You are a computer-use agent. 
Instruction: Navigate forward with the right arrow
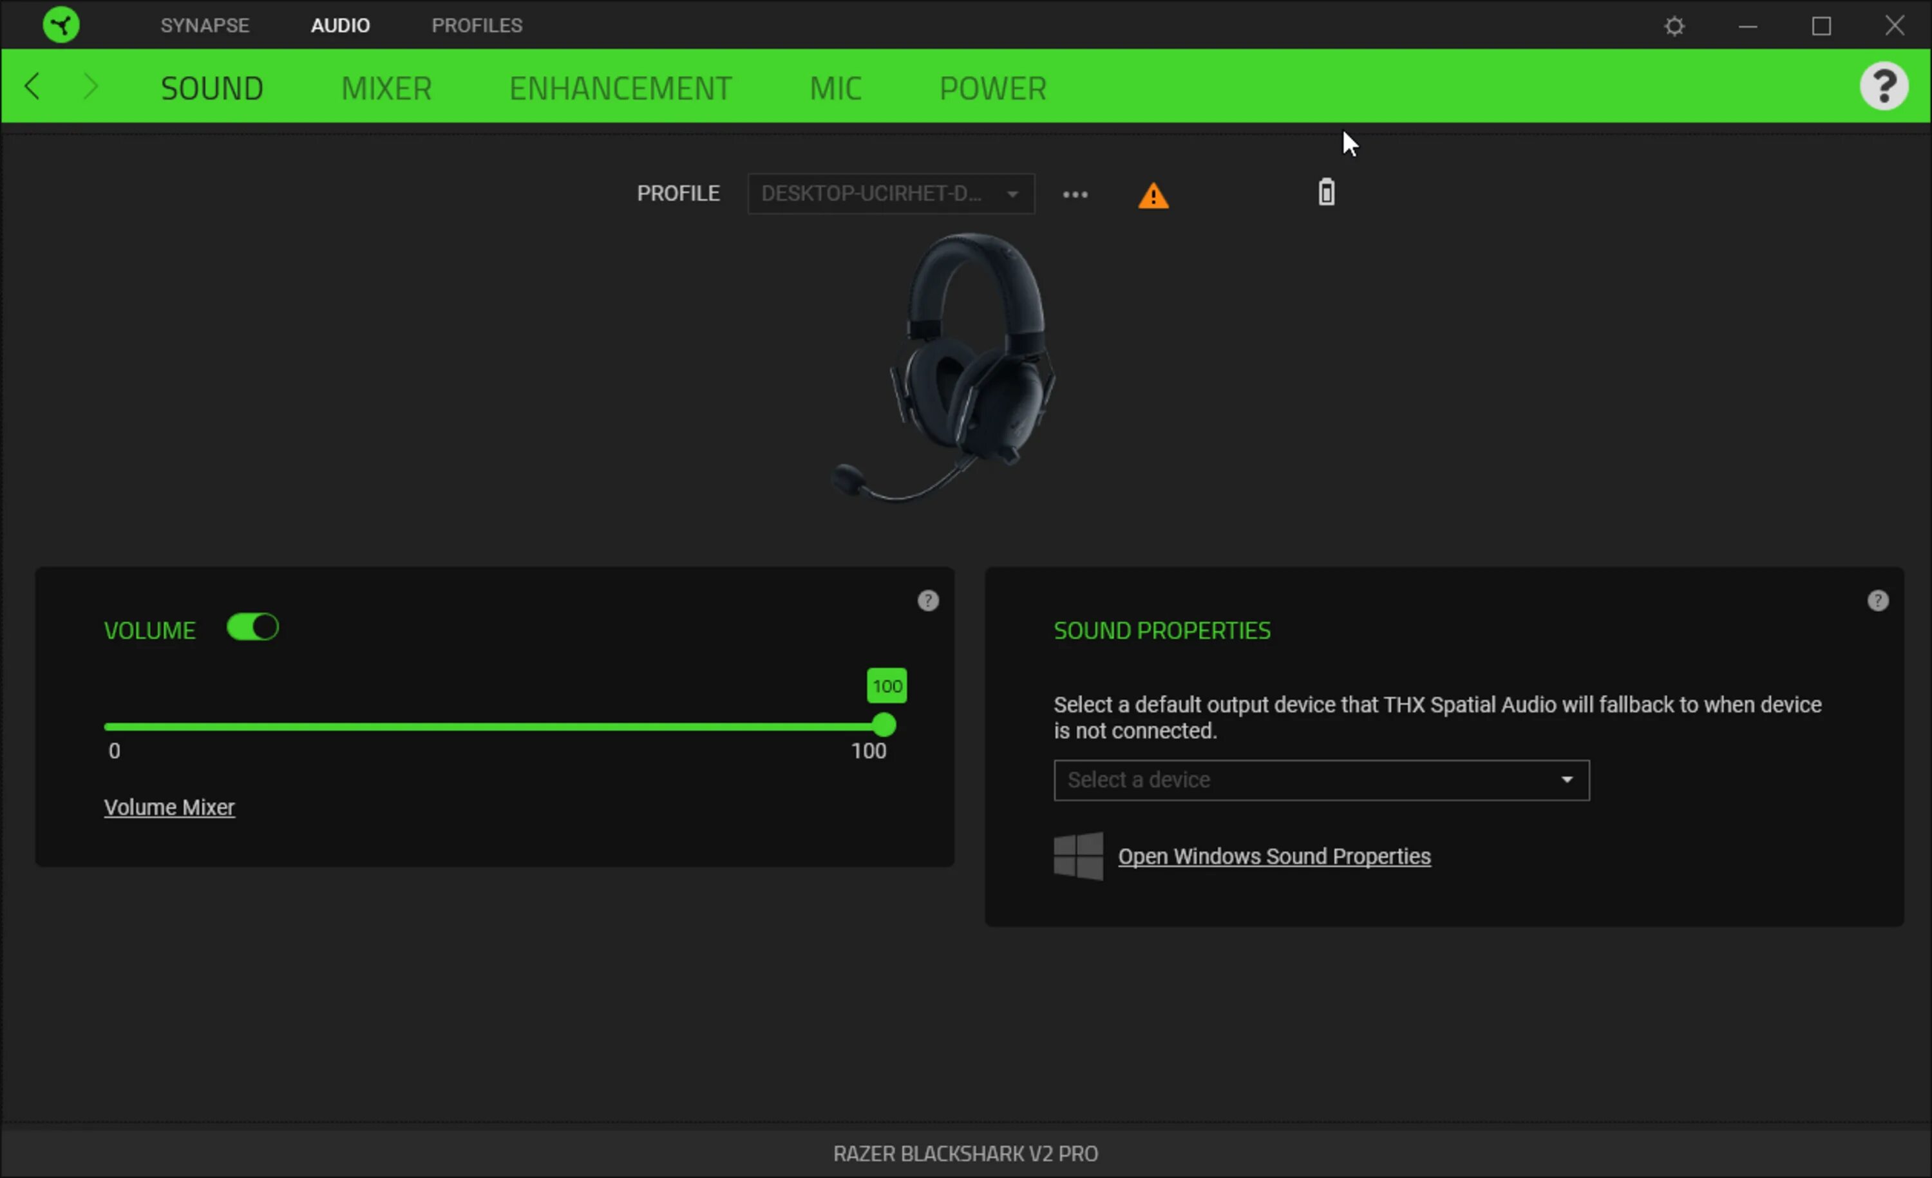coord(90,86)
